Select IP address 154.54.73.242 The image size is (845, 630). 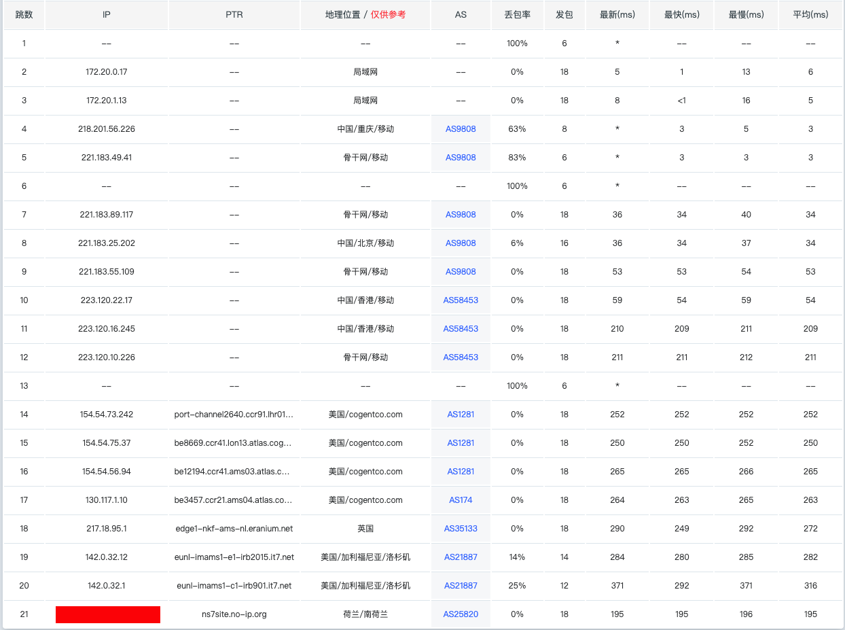point(107,415)
